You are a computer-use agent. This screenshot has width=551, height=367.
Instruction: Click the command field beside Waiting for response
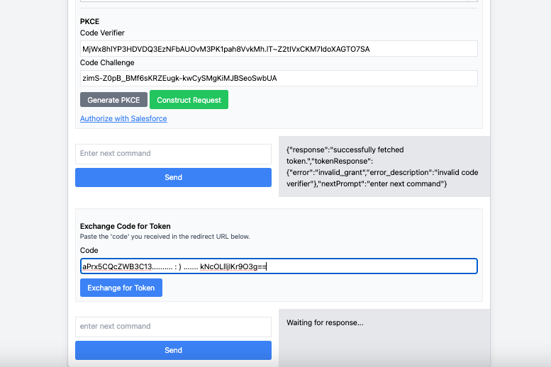click(x=173, y=327)
